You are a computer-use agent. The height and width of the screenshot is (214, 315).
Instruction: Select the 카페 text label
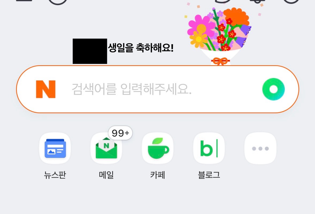158,175
